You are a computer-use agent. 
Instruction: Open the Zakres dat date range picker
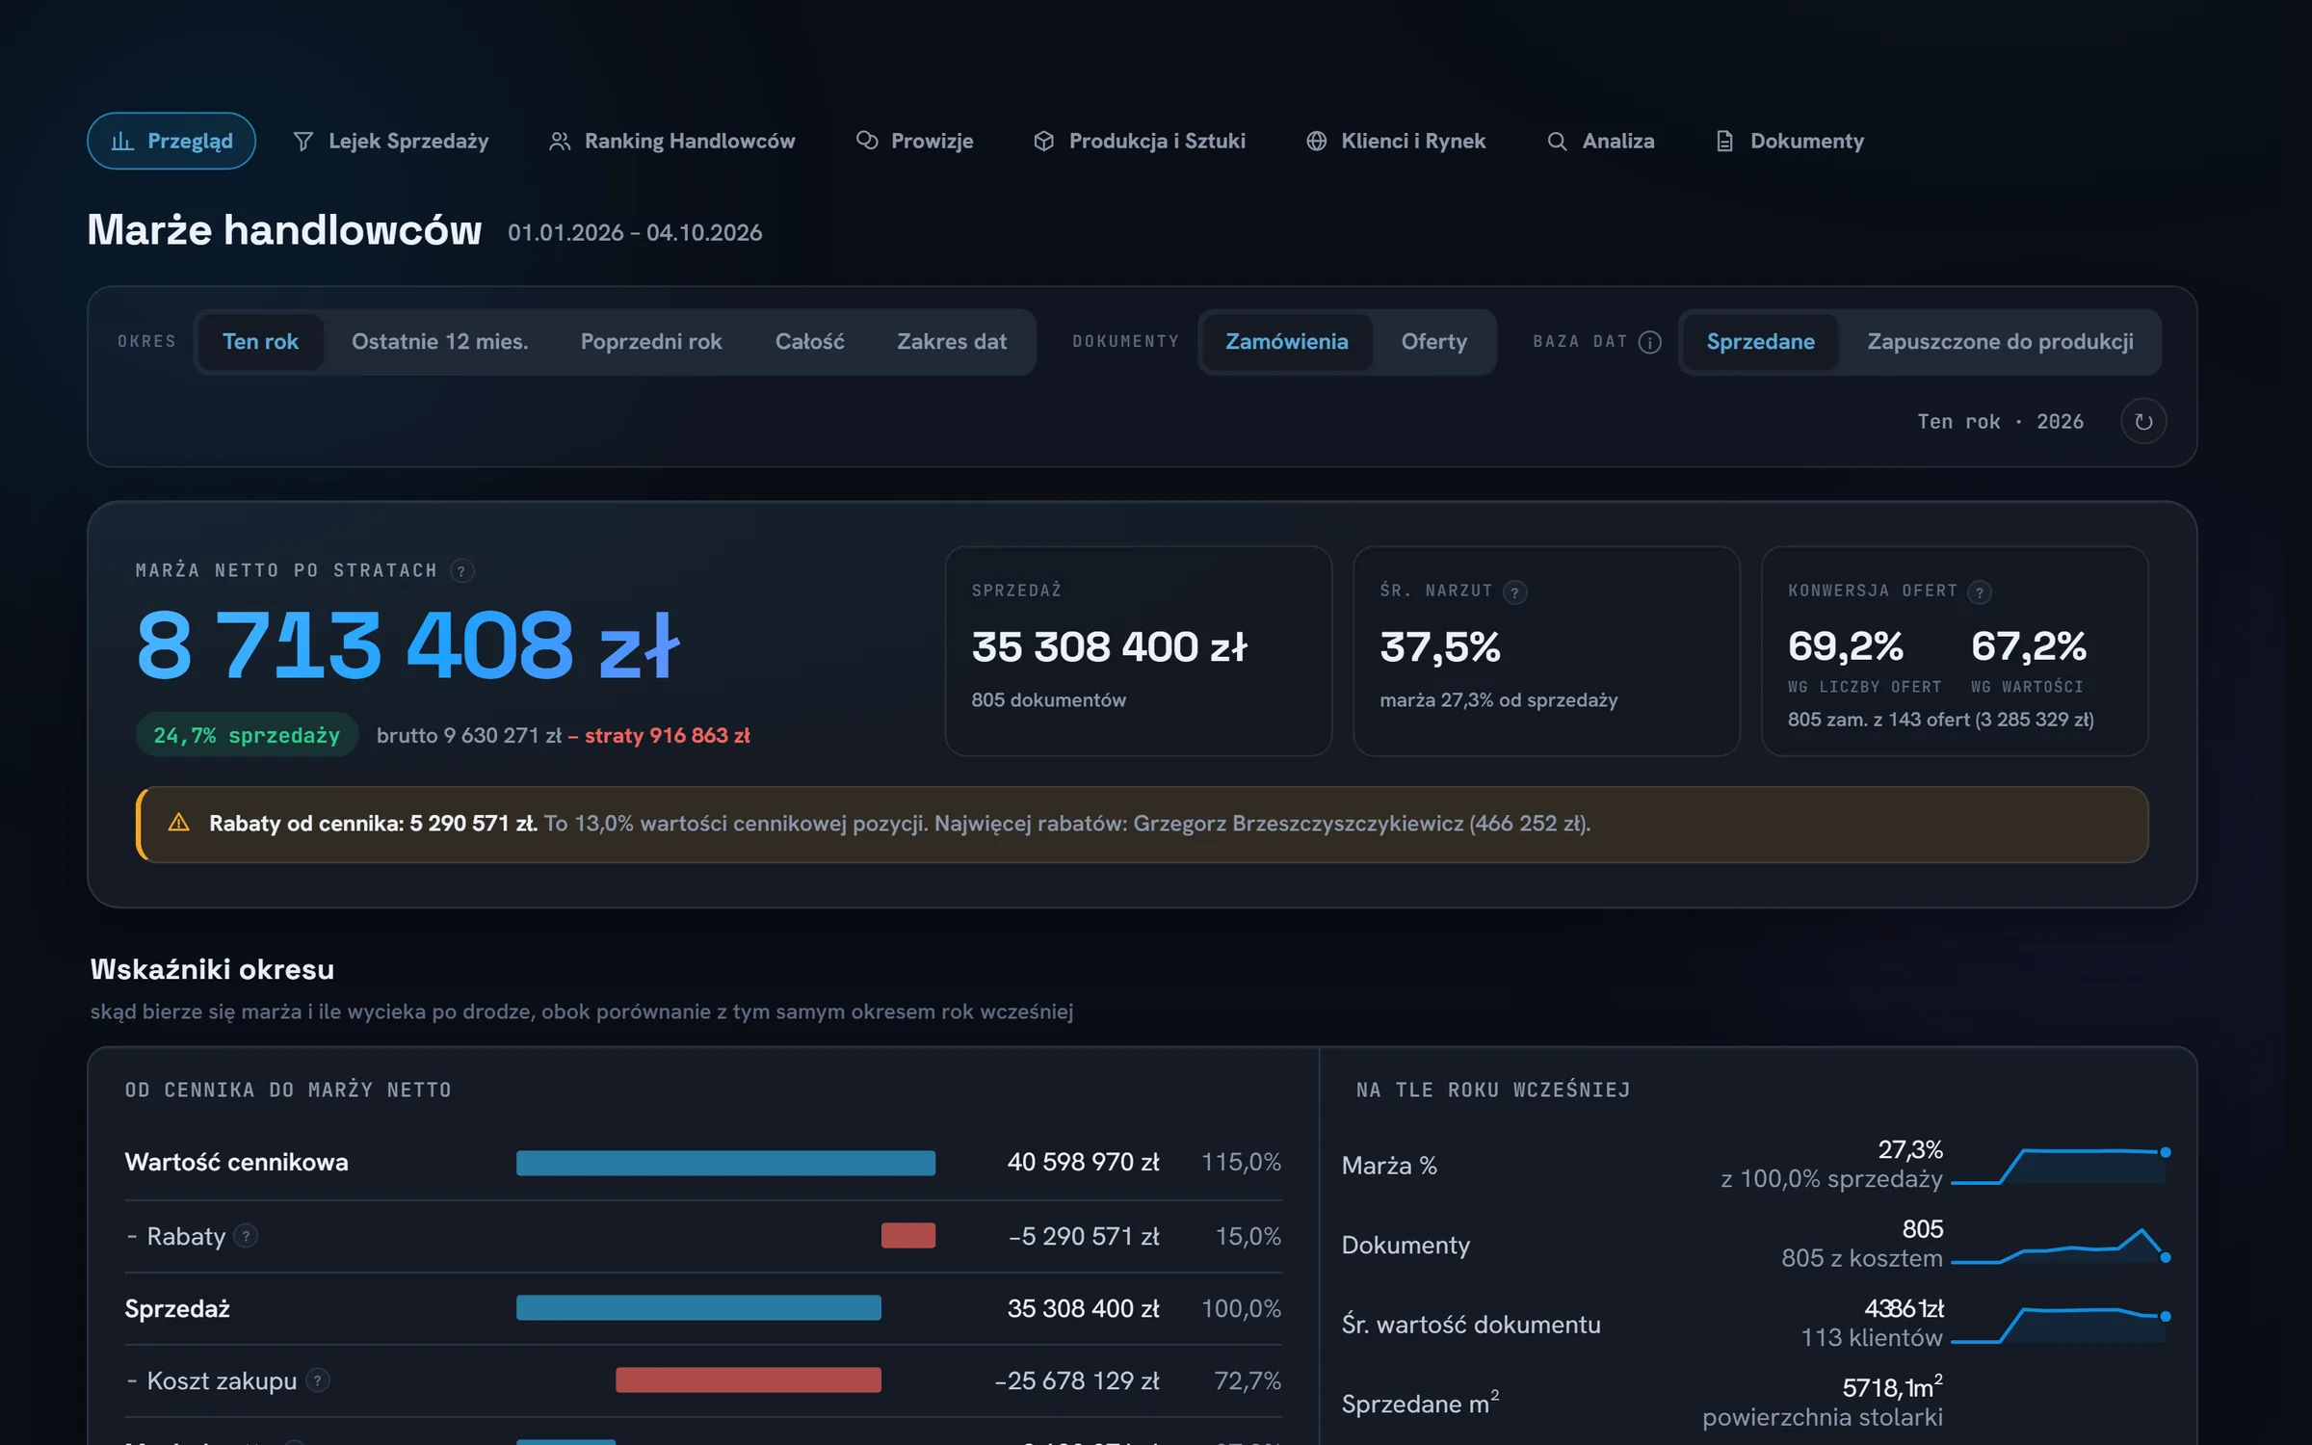(951, 342)
